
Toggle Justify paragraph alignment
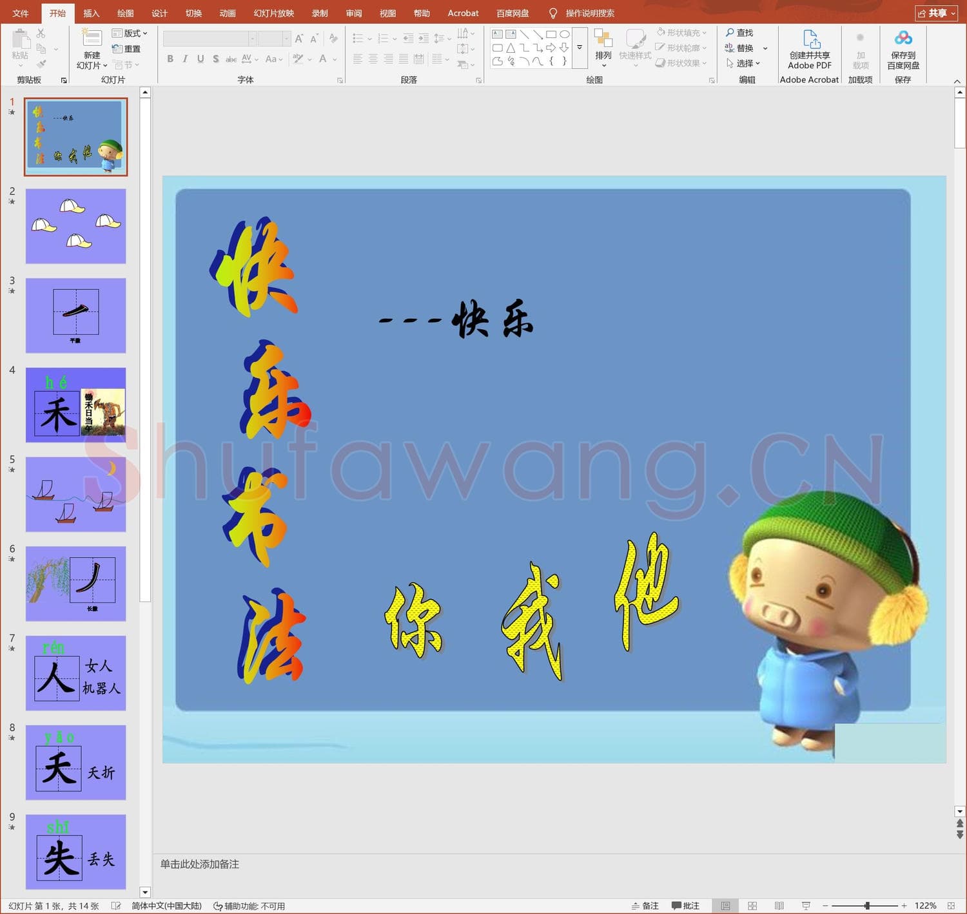(404, 59)
